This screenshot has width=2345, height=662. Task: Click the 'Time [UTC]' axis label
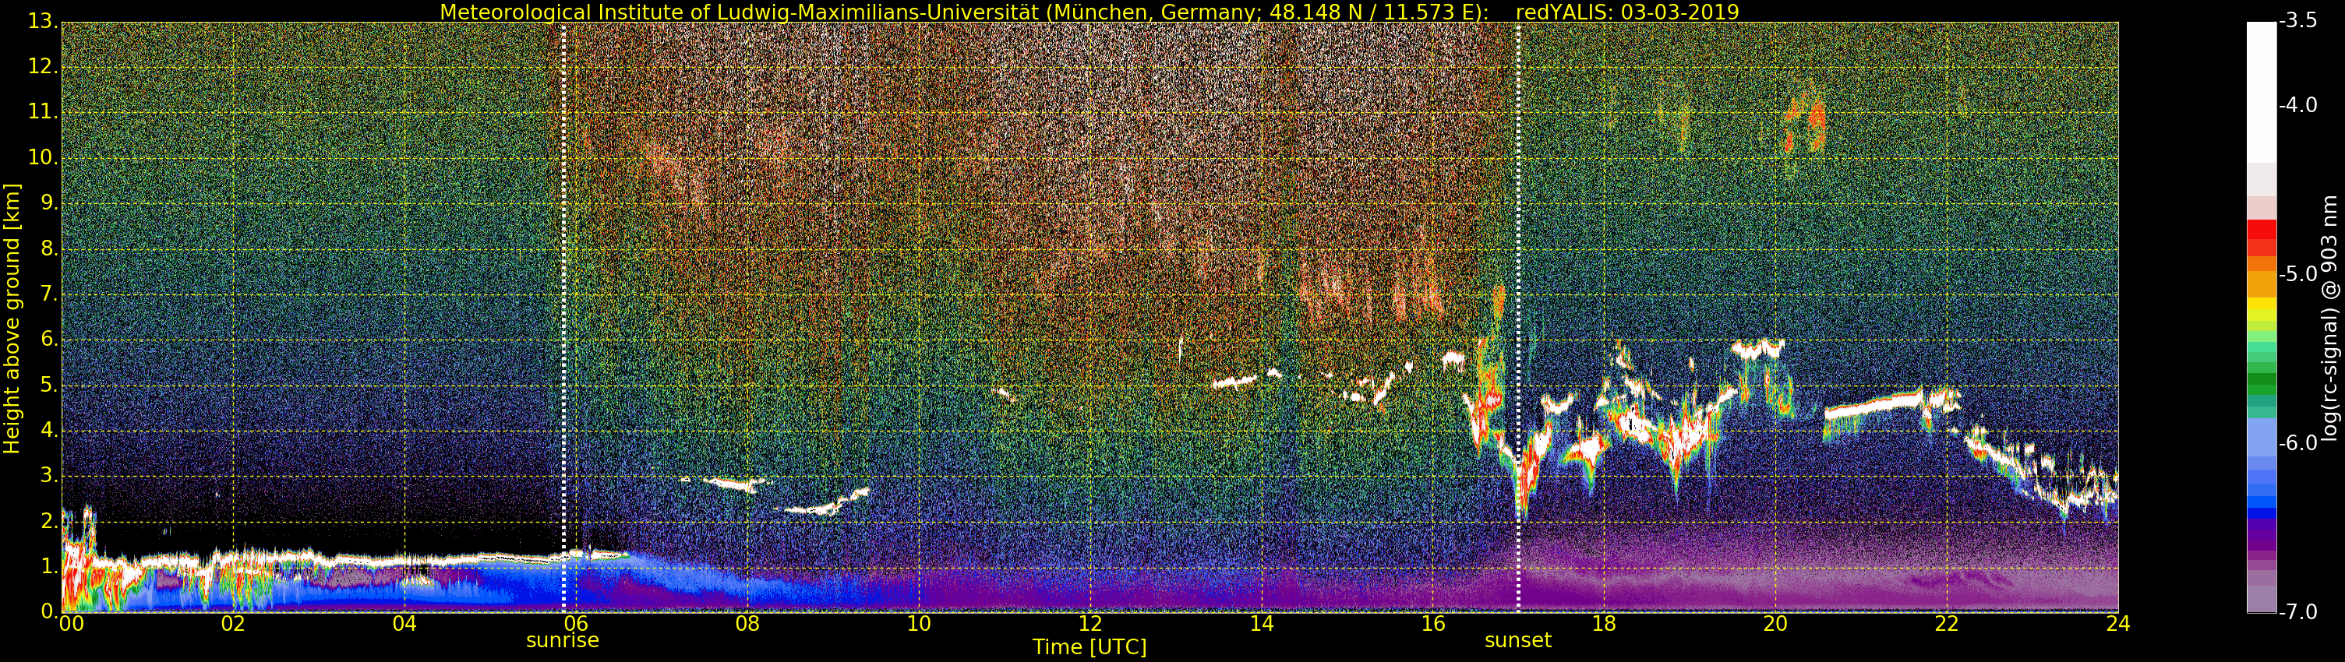point(1089,647)
